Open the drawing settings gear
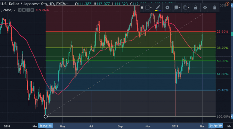Image resolution: width=233 pixels, height=129 pixels. click(x=167, y=7)
